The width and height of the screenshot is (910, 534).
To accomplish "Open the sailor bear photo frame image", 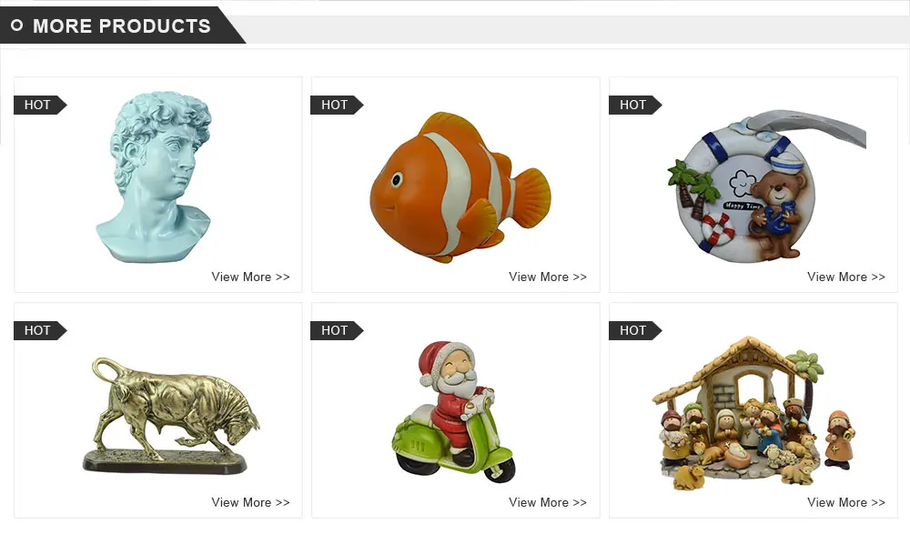I will click(766, 186).
